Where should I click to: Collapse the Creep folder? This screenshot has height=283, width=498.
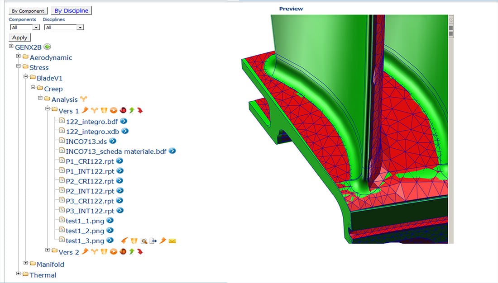33,87
